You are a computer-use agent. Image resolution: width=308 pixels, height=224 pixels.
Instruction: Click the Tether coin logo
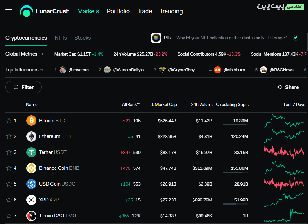pos(31,152)
